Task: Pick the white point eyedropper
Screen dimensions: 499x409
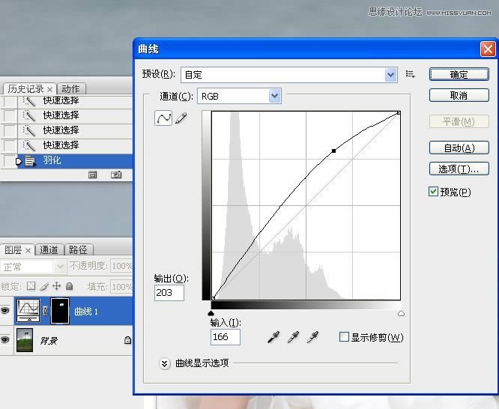Action: tap(313, 338)
